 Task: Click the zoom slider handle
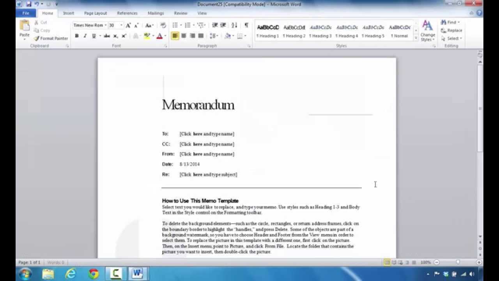(458, 262)
